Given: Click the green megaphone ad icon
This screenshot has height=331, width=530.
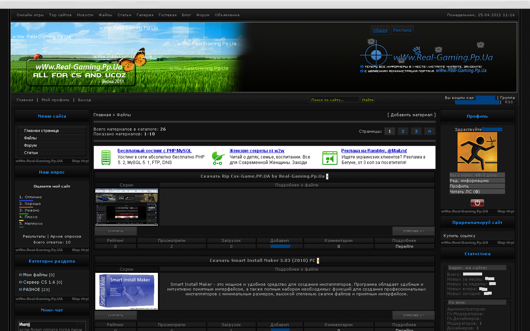Looking at the screenshot, I should pyautogui.click(x=330, y=158).
